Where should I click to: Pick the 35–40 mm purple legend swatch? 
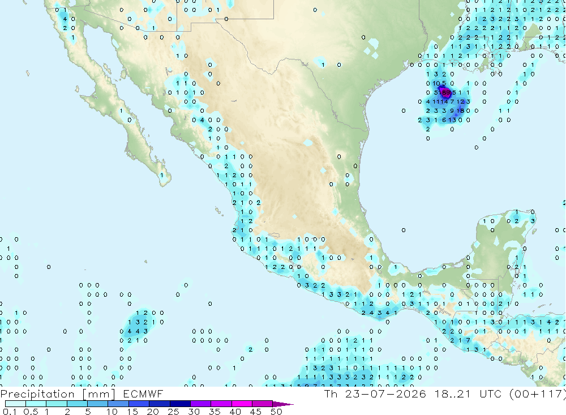click(x=221, y=404)
